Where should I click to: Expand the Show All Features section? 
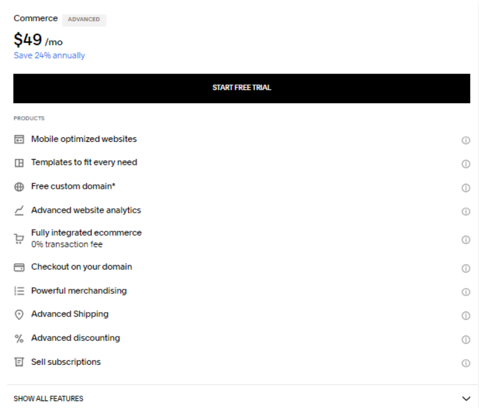[x=242, y=399]
